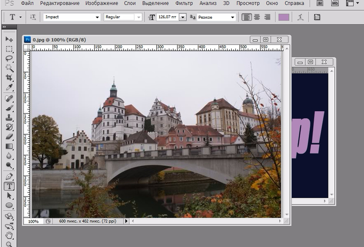Activate the Eyedropper tool

pos(9,87)
